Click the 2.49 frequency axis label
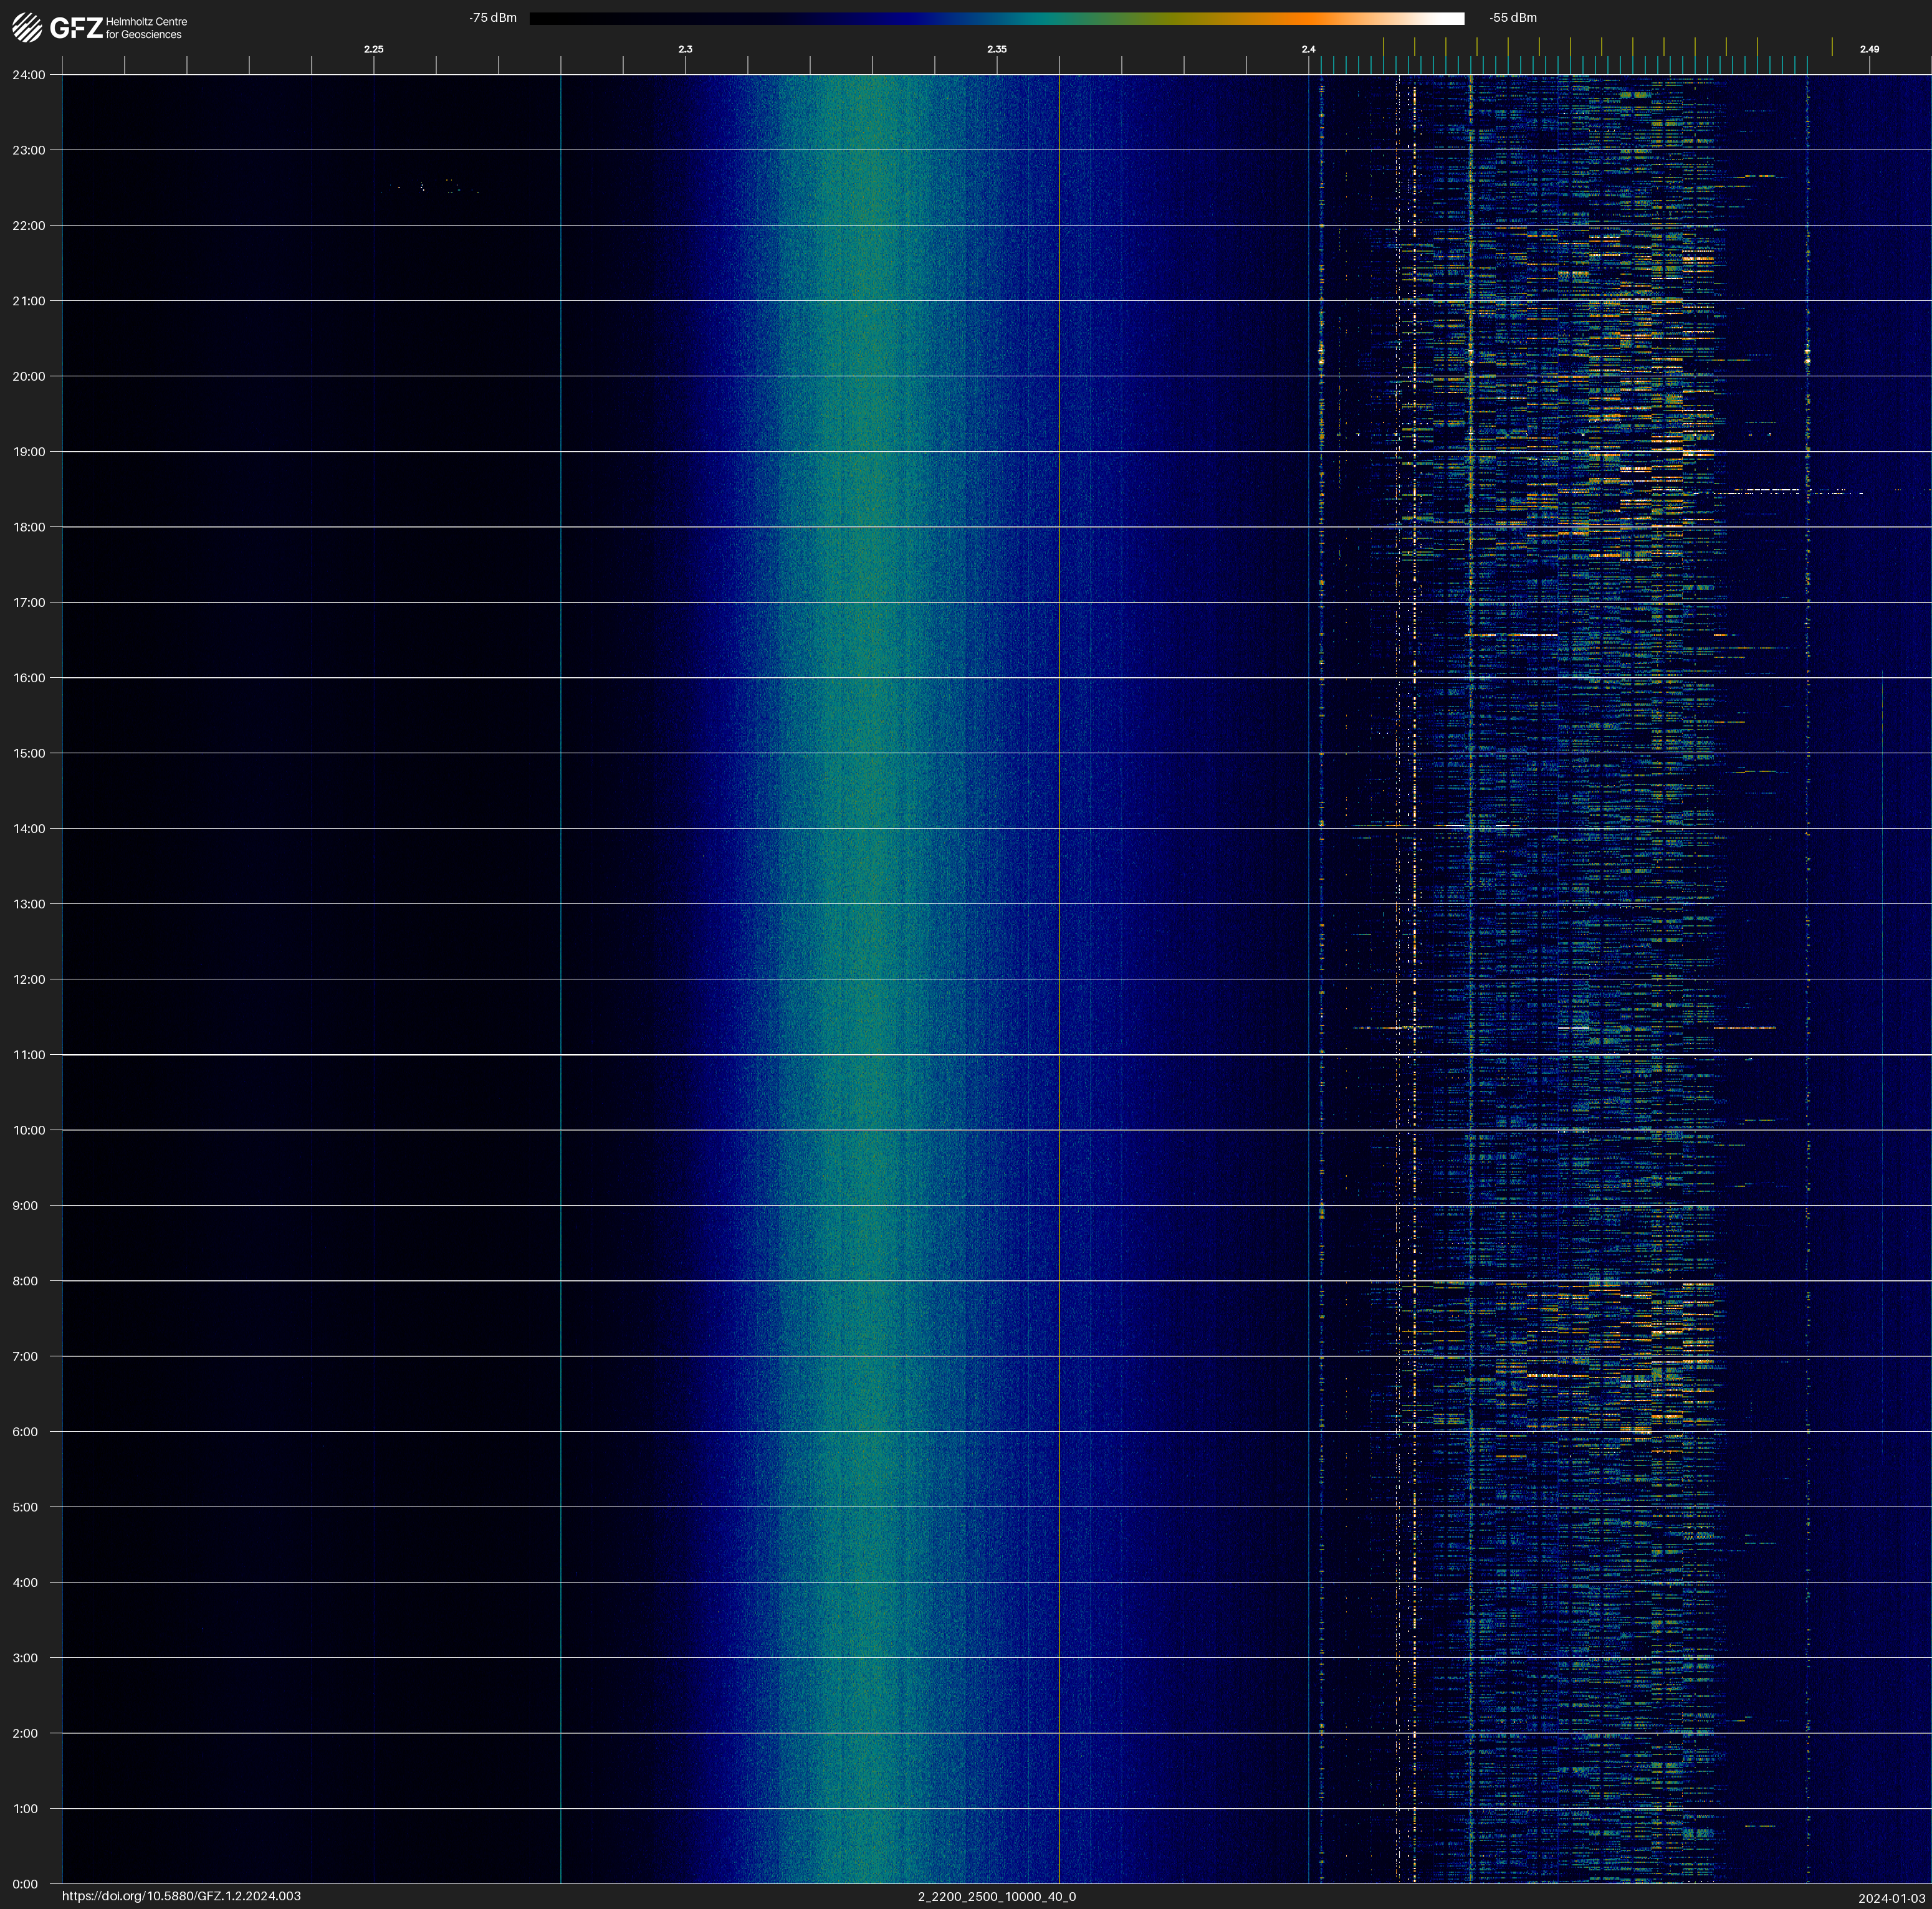 (1869, 49)
